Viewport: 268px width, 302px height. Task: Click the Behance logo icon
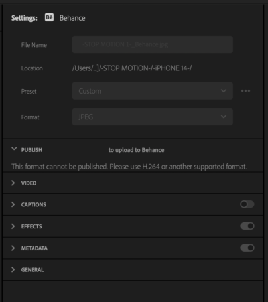[x=49, y=17]
